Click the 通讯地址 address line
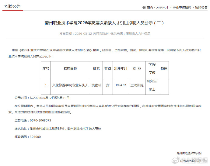The width and height of the screenshot is (210, 166). 58,129
